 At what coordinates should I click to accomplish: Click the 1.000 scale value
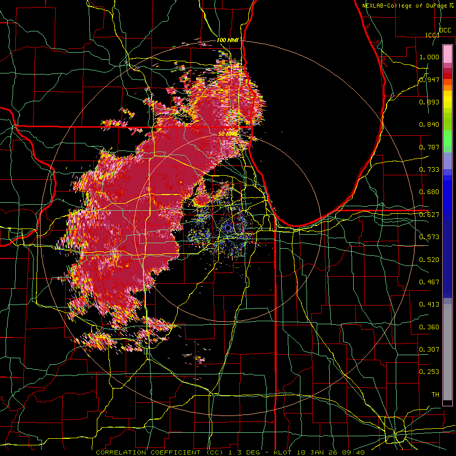point(429,57)
